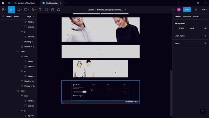The width and height of the screenshot is (209, 118).
Task: Add a local style with plus icon
Action: click(x=205, y=36)
